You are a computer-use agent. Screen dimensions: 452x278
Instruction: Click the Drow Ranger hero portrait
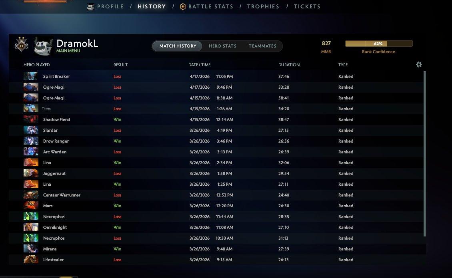pyautogui.click(x=31, y=141)
